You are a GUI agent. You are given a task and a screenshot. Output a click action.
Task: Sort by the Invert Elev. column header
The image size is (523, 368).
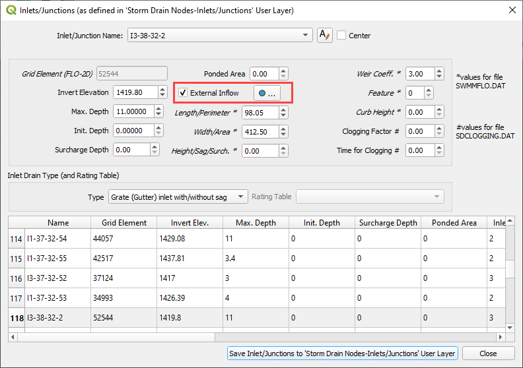[x=190, y=223]
